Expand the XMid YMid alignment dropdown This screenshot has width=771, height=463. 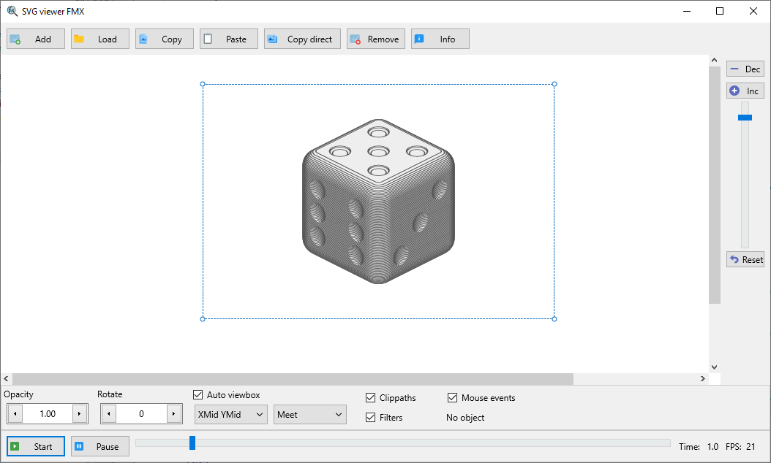click(x=231, y=415)
